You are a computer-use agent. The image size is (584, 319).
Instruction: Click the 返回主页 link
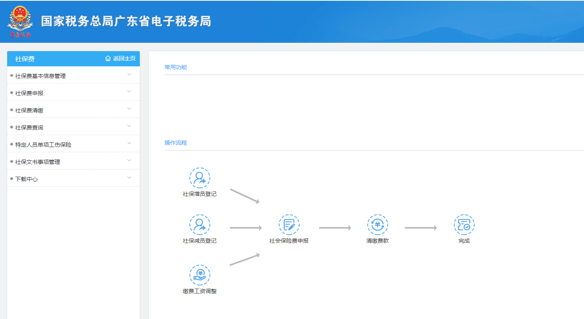(x=124, y=59)
